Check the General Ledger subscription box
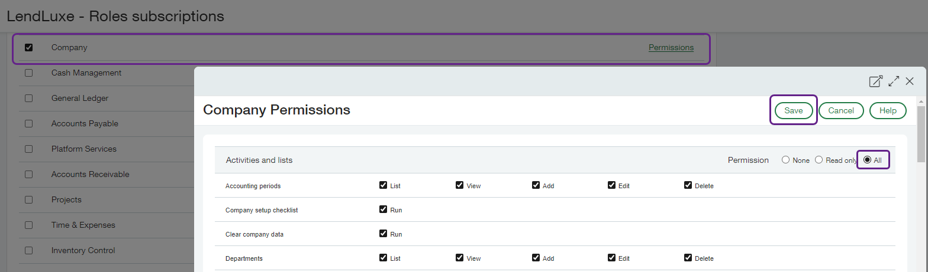928x272 pixels. [x=28, y=99]
